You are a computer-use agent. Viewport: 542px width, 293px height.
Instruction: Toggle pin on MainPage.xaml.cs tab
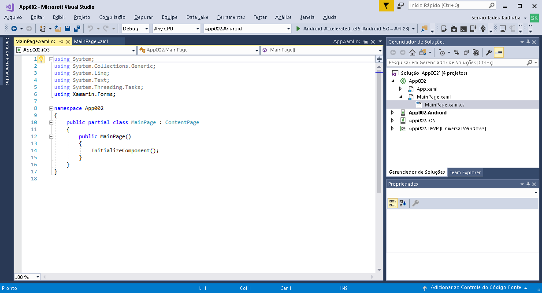pos(62,41)
